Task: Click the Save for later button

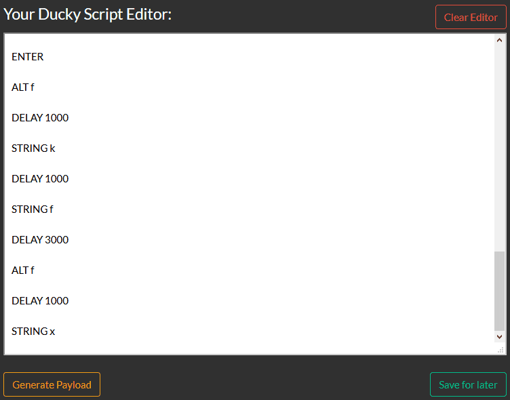Action: point(468,384)
